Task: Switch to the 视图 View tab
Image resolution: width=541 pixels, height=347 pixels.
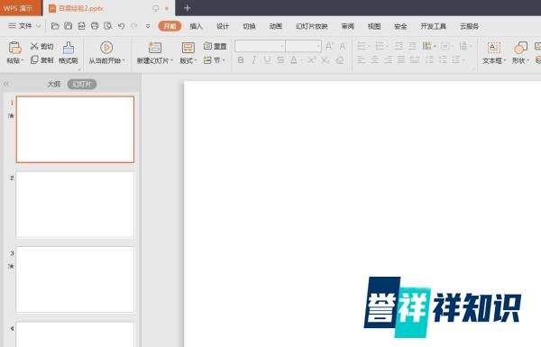Action: coord(374,26)
